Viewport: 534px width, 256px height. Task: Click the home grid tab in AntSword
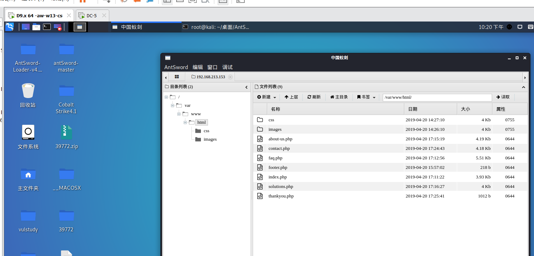pyautogui.click(x=177, y=77)
